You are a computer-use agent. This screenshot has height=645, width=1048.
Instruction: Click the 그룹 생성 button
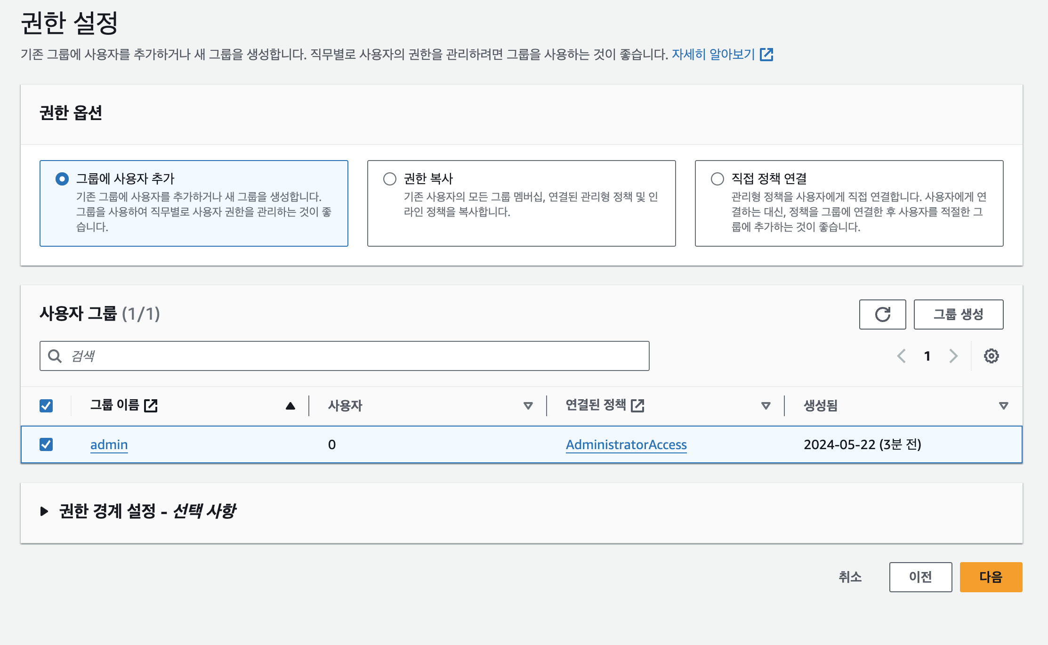958,314
